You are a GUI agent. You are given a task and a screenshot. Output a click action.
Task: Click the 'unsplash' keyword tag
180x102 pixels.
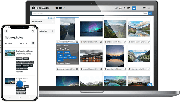pos(72,58)
